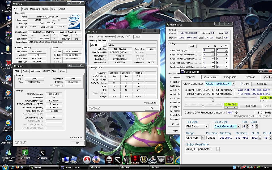Open the Windows Live Messenger desktop shortcut
The width and height of the screenshot is (272, 170).
pos(8,156)
